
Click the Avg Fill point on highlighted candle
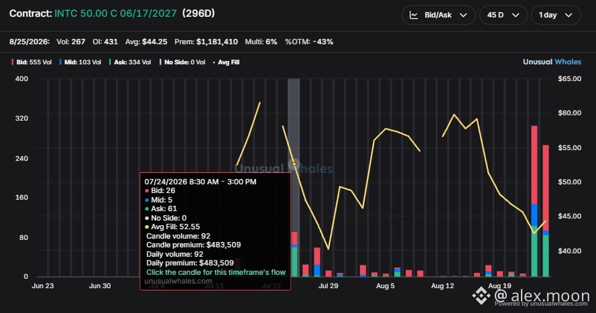click(x=294, y=164)
